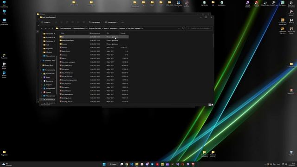Click the Share icon in Explorer toolbar

(x=78, y=22)
